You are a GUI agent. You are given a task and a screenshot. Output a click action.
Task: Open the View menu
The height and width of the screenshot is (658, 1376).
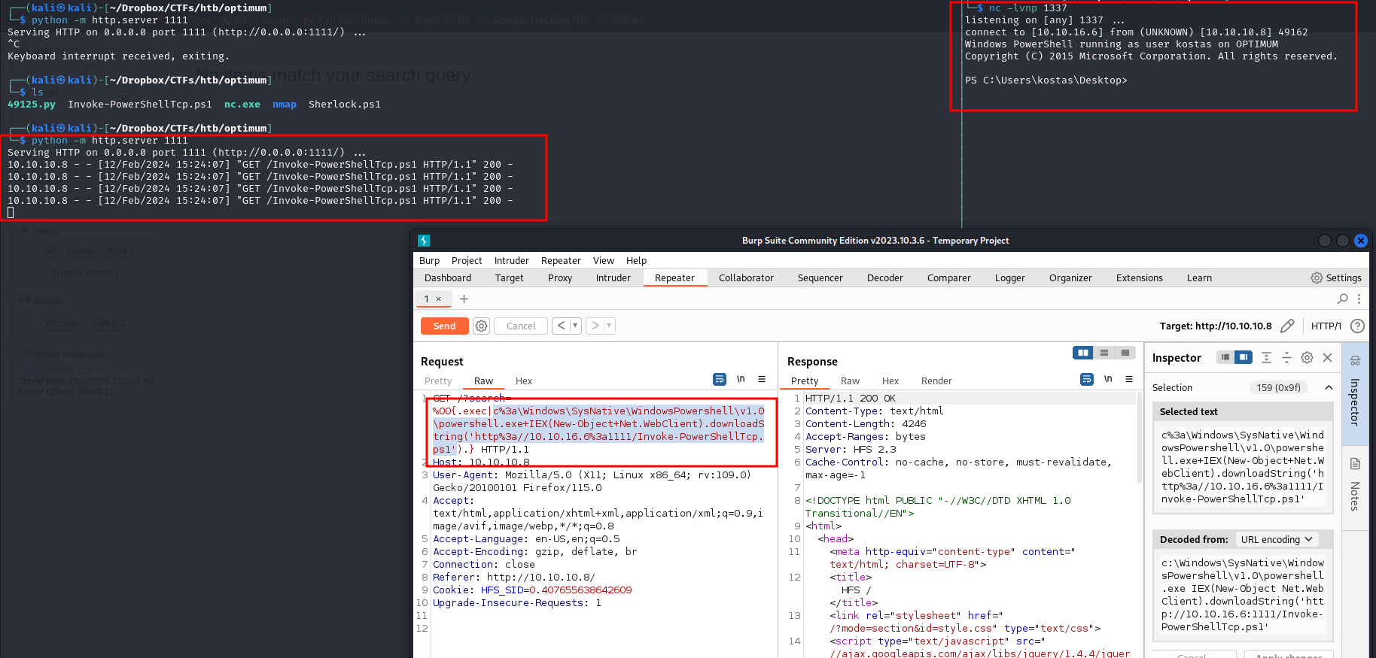tap(604, 260)
